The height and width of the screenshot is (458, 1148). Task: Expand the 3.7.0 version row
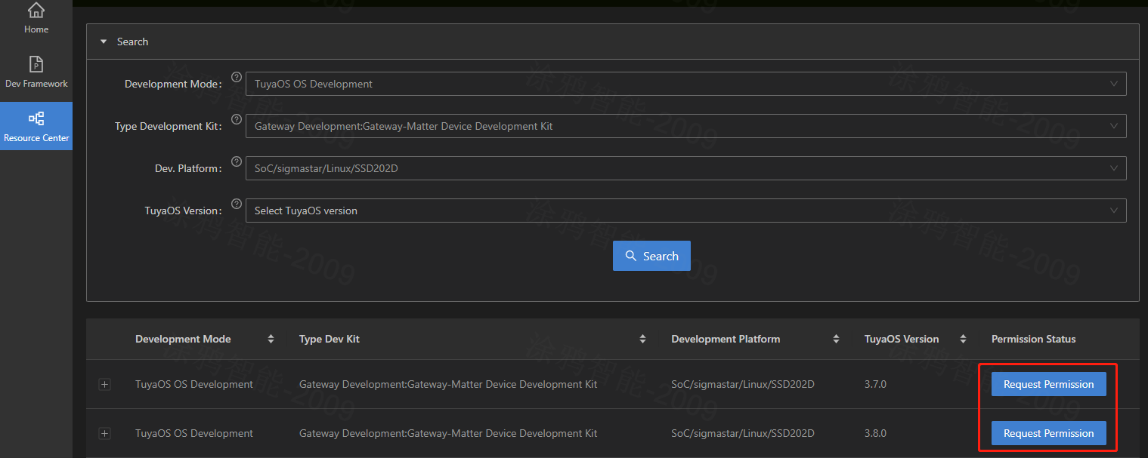click(105, 385)
